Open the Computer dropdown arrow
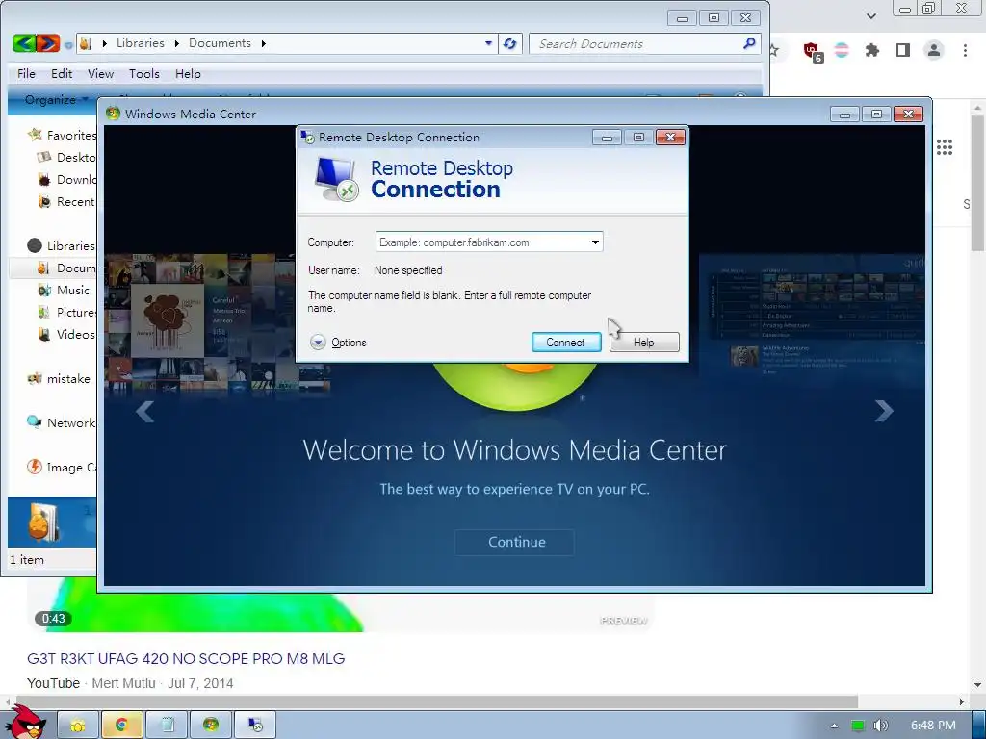986x739 pixels. pos(595,242)
